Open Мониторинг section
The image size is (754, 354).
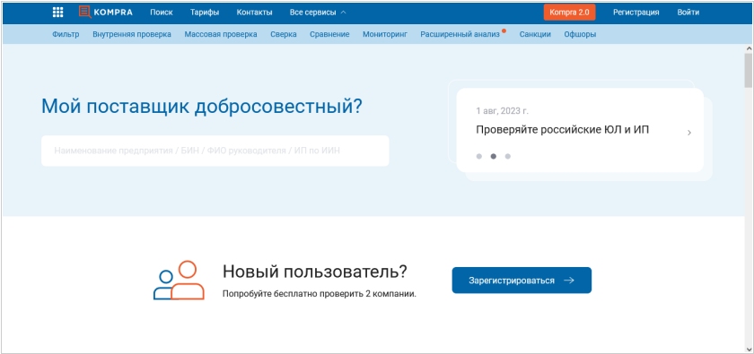[385, 34]
